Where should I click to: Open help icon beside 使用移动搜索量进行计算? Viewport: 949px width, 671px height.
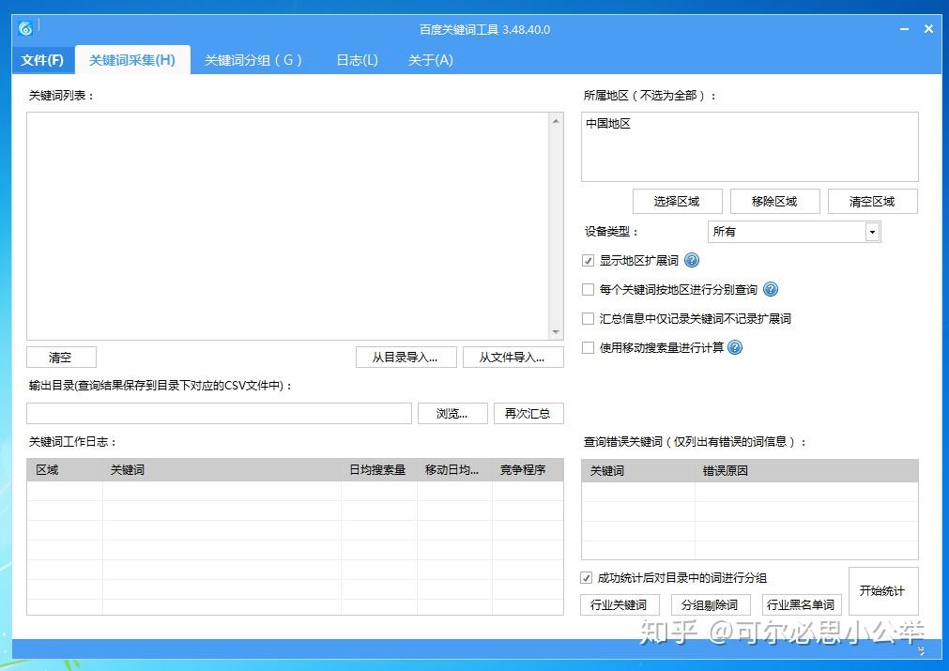point(735,347)
